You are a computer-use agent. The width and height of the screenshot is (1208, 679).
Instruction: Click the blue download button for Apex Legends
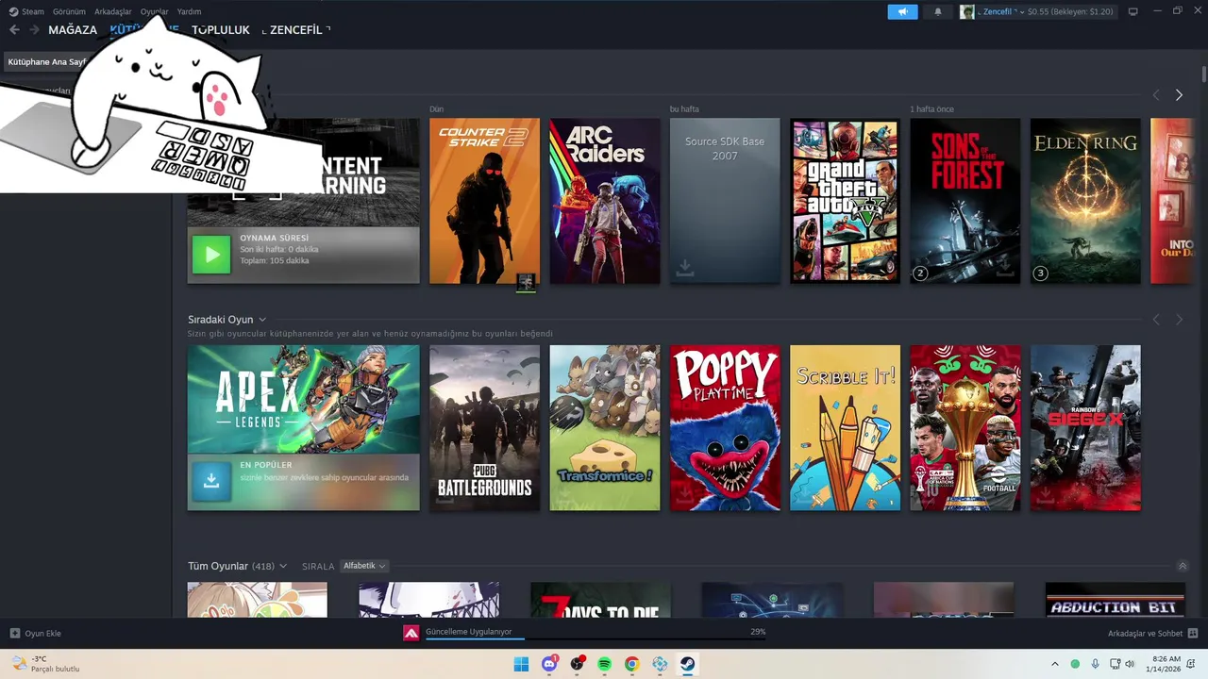[211, 480]
